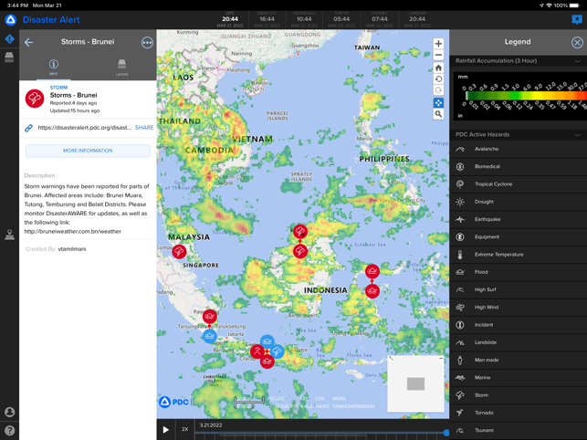Click the SHARE link
Image resolution: width=587 pixels, height=440 pixels.
pos(144,128)
